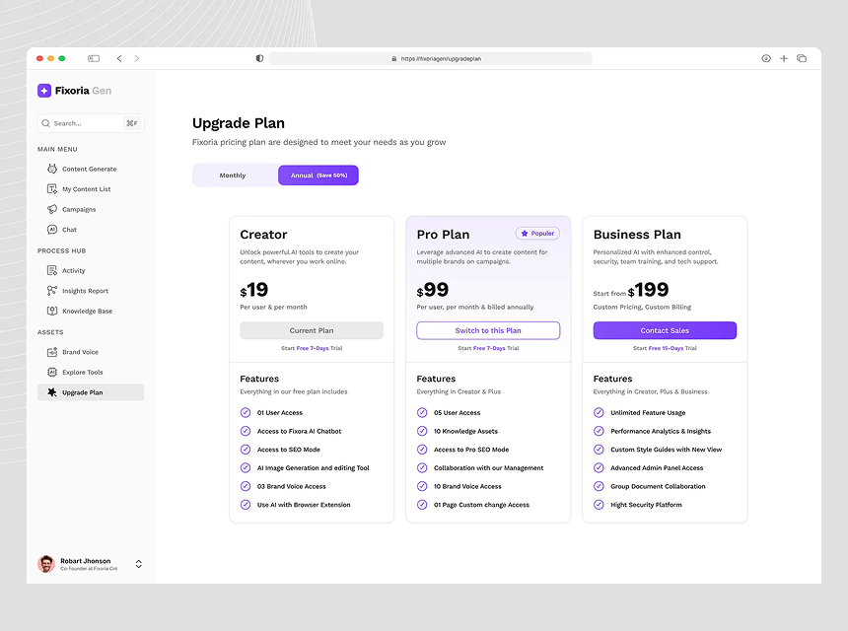Open Activity in Process Hub menu
Image resolution: width=848 pixels, height=631 pixels.
[x=74, y=270]
